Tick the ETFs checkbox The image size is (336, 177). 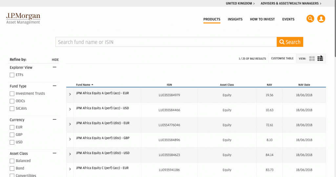tap(12, 75)
